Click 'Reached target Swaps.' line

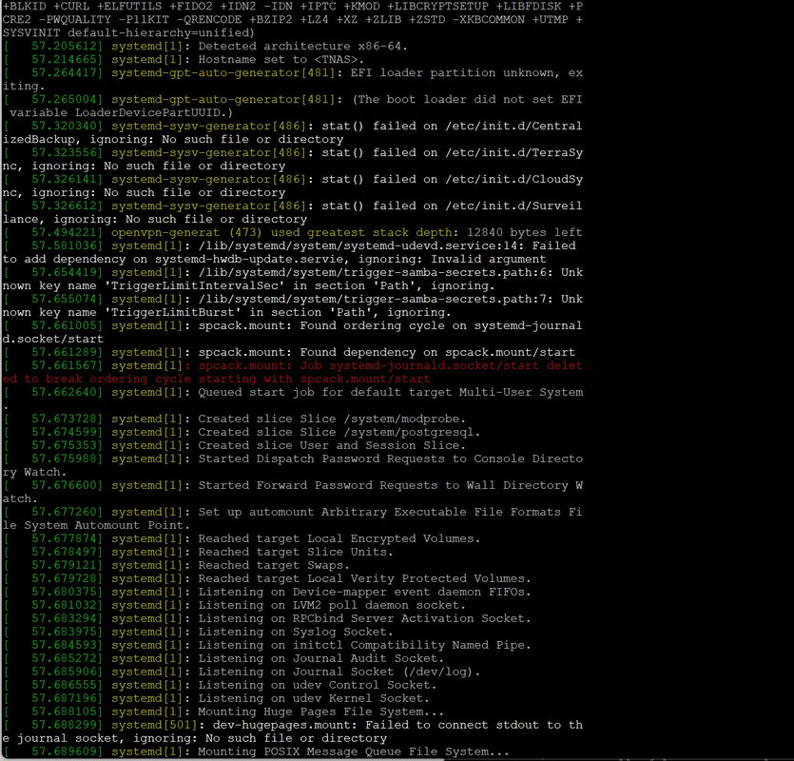274,564
